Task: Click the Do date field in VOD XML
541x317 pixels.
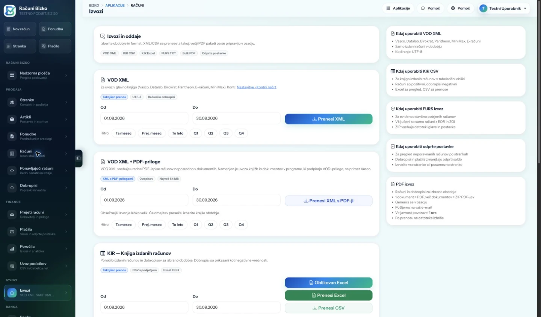Action: point(236,118)
